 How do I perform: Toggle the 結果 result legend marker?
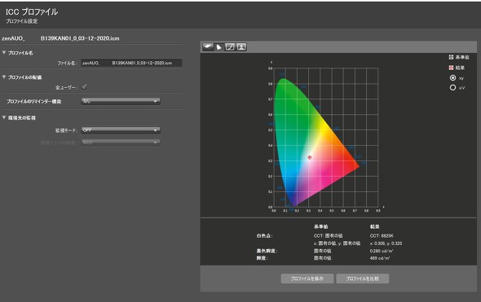click(451, 68)
